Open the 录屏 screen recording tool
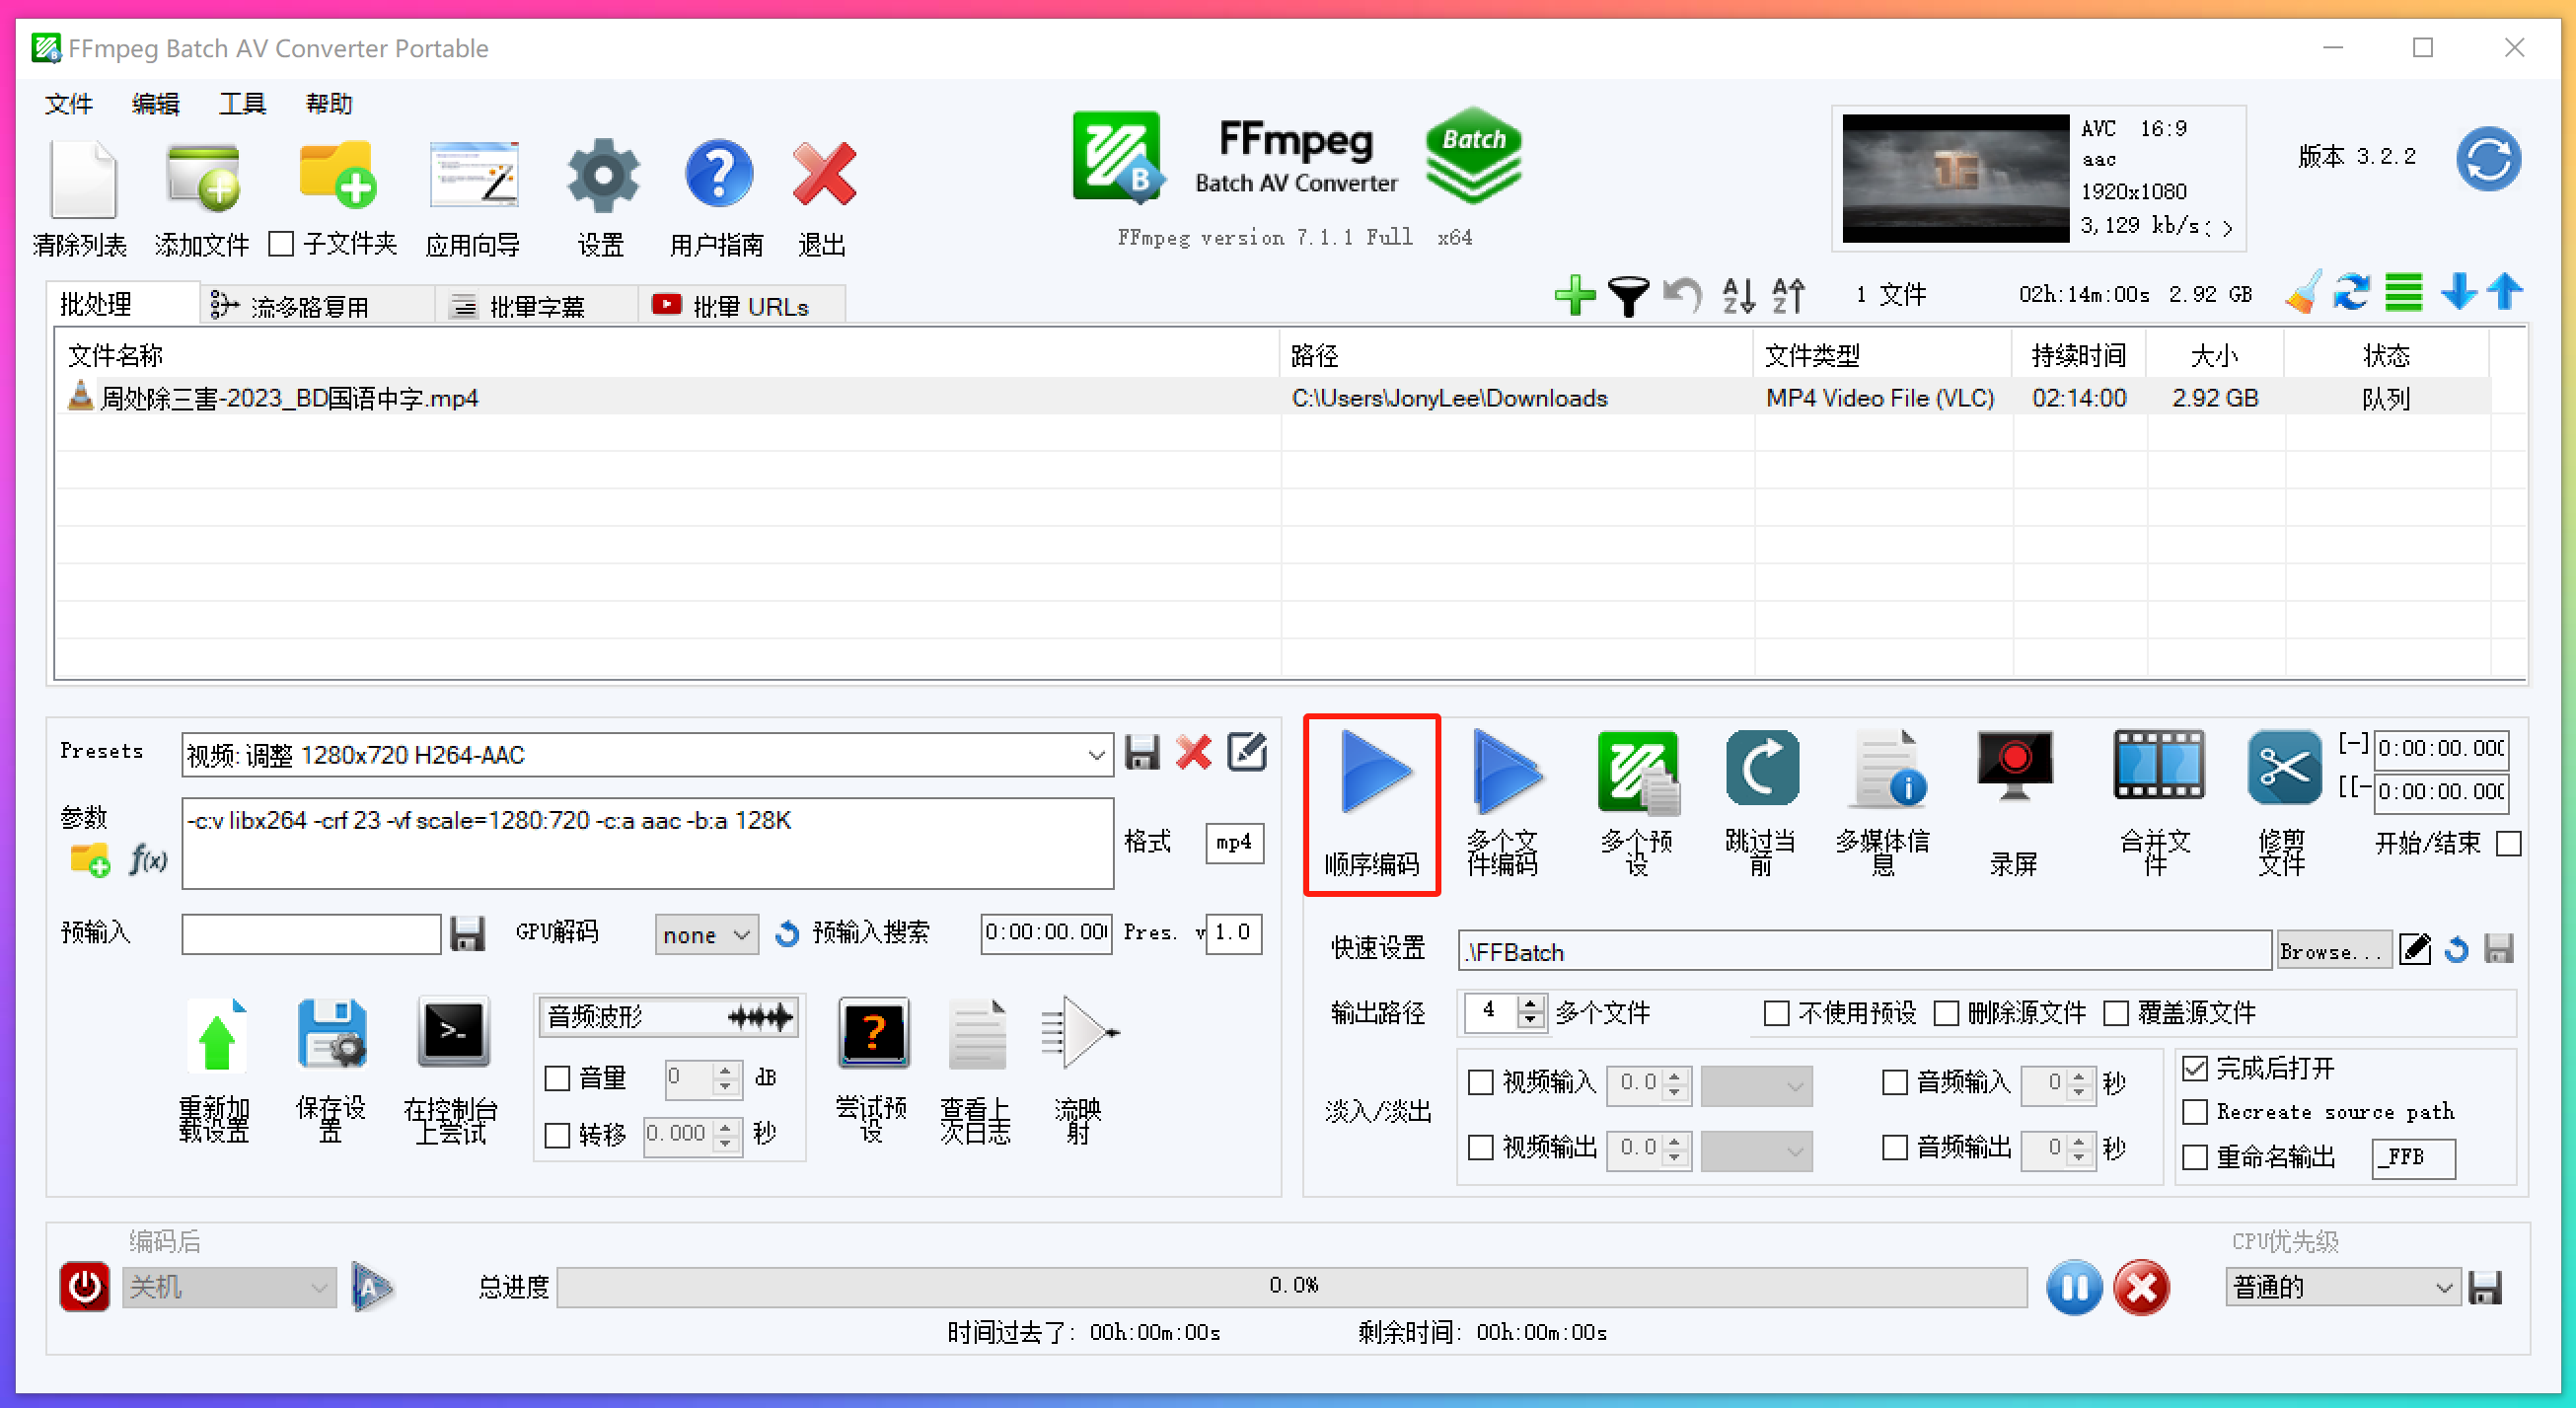This screenshot has height=1408, width=2576. click(2014, 769)
